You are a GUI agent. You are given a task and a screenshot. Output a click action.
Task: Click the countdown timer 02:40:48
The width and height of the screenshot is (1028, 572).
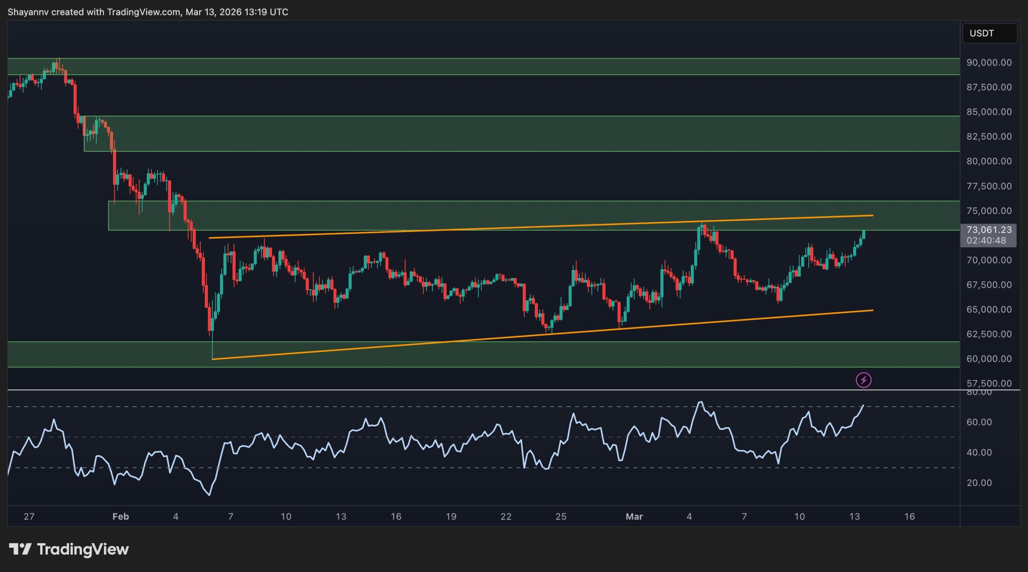pos(986,240)
